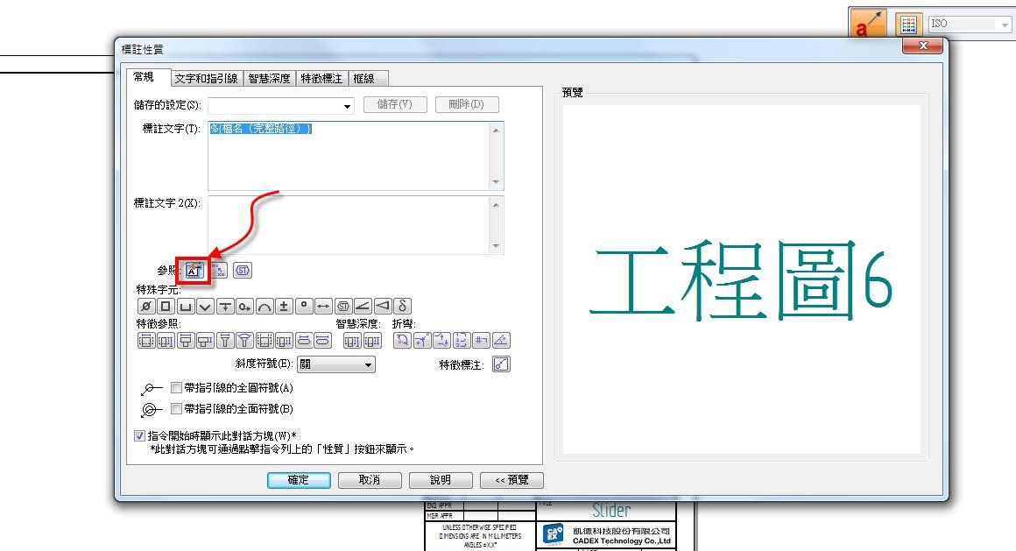Screen dimensions: 1016x551
Task: Click the 取消 cancel button
Action: 370,480
